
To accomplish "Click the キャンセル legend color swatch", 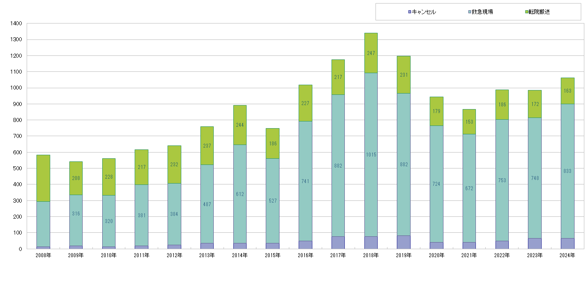I will pyautogui.click(x=409, y=12).
